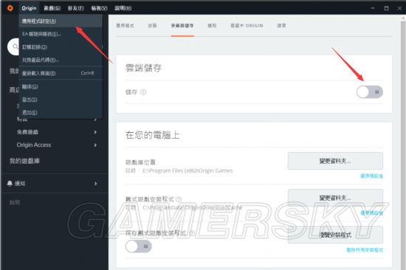Minimize the Origin window
Image resolution: width=406 pixels, height=270 pixels.
coord(373,8)
